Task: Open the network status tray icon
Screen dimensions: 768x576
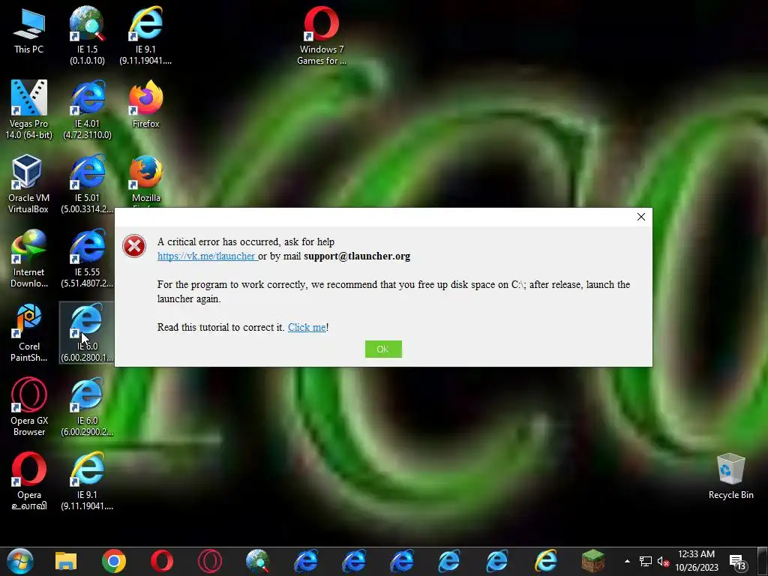Action: (646, 561)
